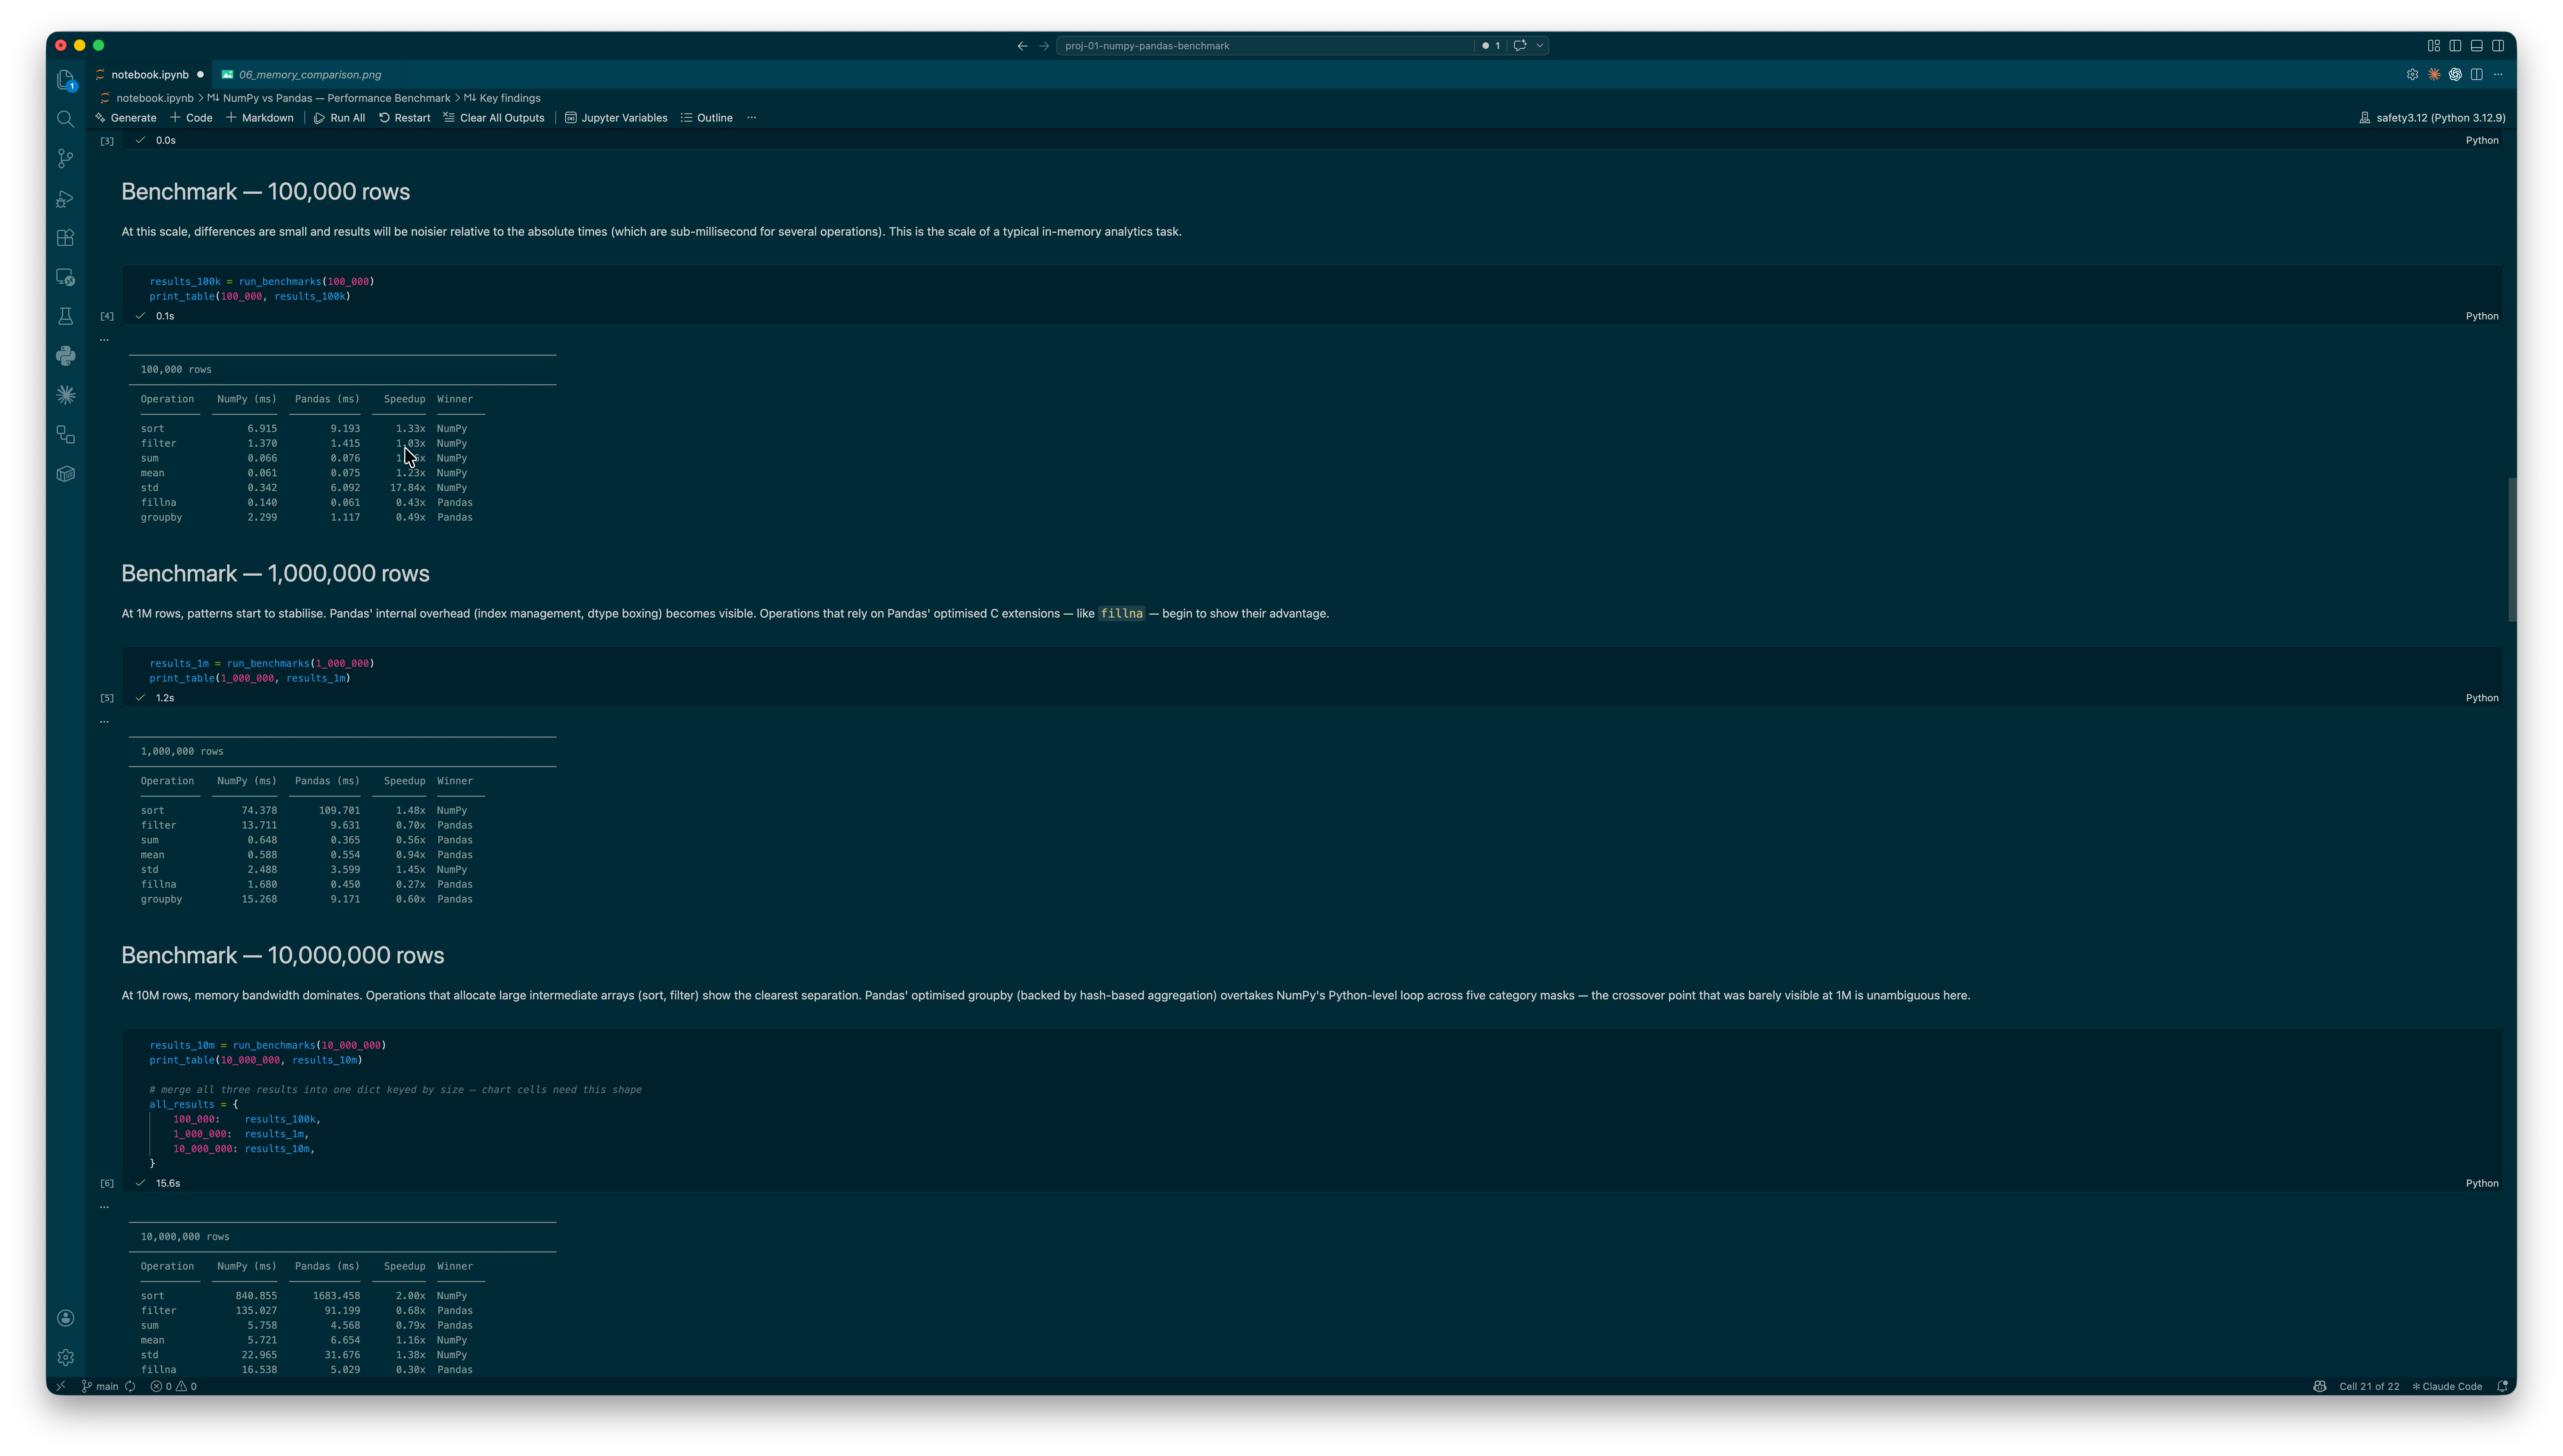Image resolution: width=2563 pixels, height=1456 pixels.
Task: Open Jupyter Variables panel
Action: pos(616,118)
